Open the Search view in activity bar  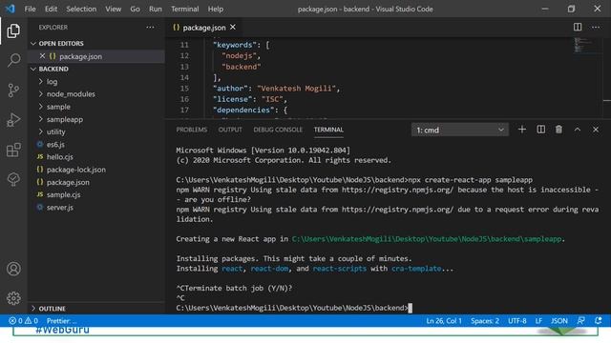click(13, 60)
